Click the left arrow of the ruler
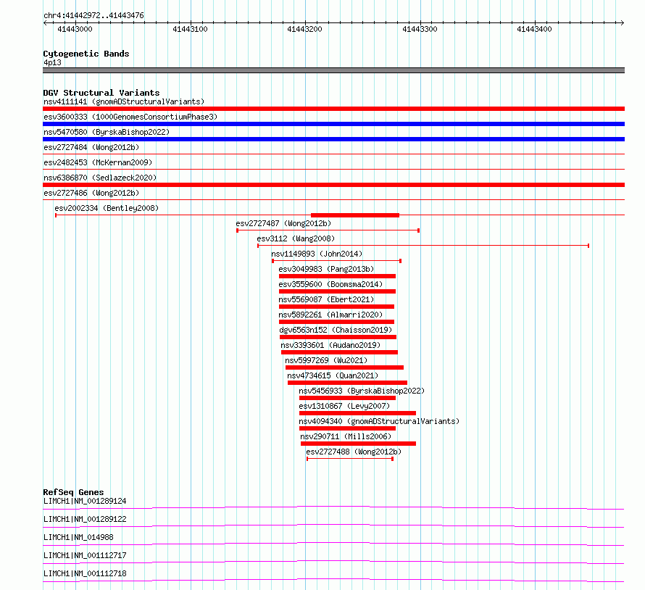This screenshot has height=590, width=645. pos(45,23)
